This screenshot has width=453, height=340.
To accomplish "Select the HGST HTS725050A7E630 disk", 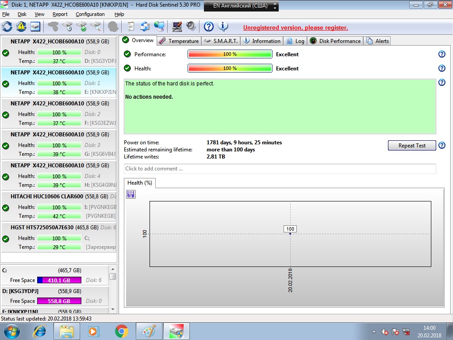I will click(x=59, y=237).
